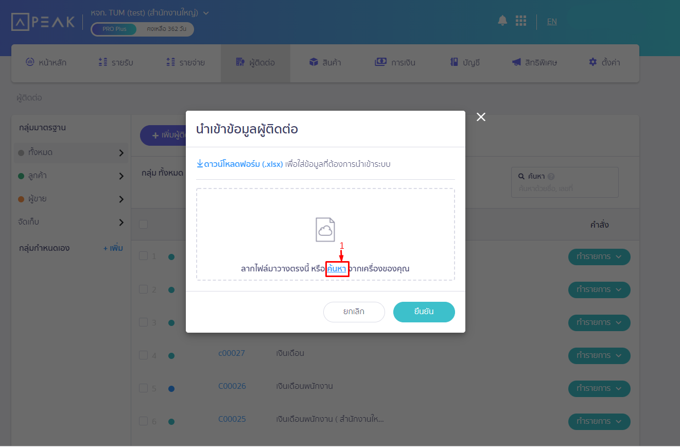Screen dimensions: 680x447
Task: Select ทั้งหมด group in sidebar
Action: point(70,153)
